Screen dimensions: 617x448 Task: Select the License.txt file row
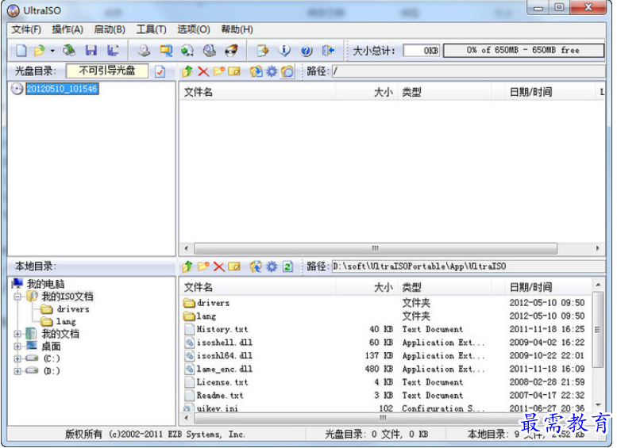pyautogui.click(x=386, y=382)
